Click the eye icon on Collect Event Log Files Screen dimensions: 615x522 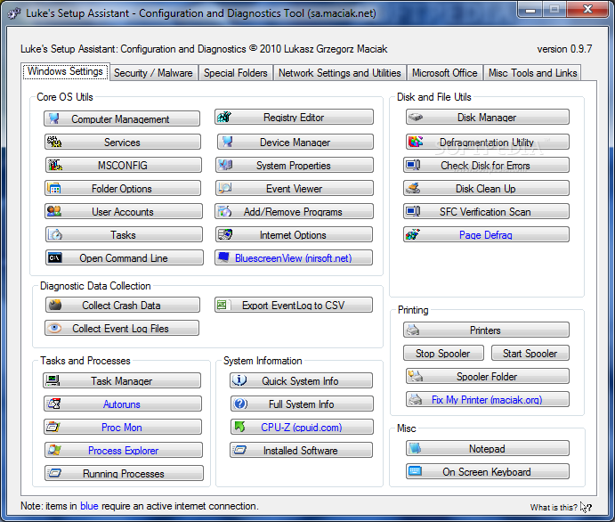pyautogui.click(x=54, y=328)
